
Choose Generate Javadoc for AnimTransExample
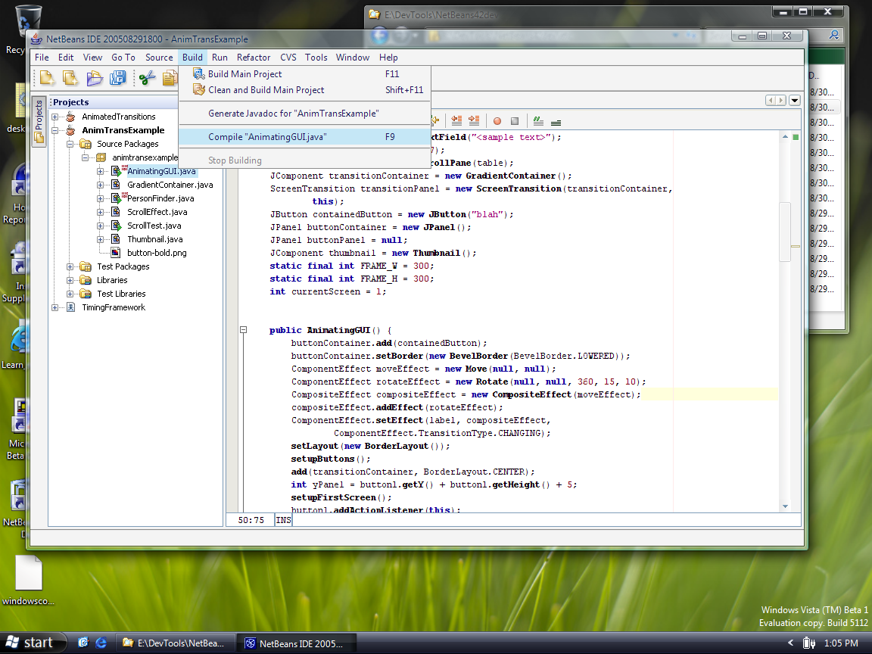pos(305,114)
